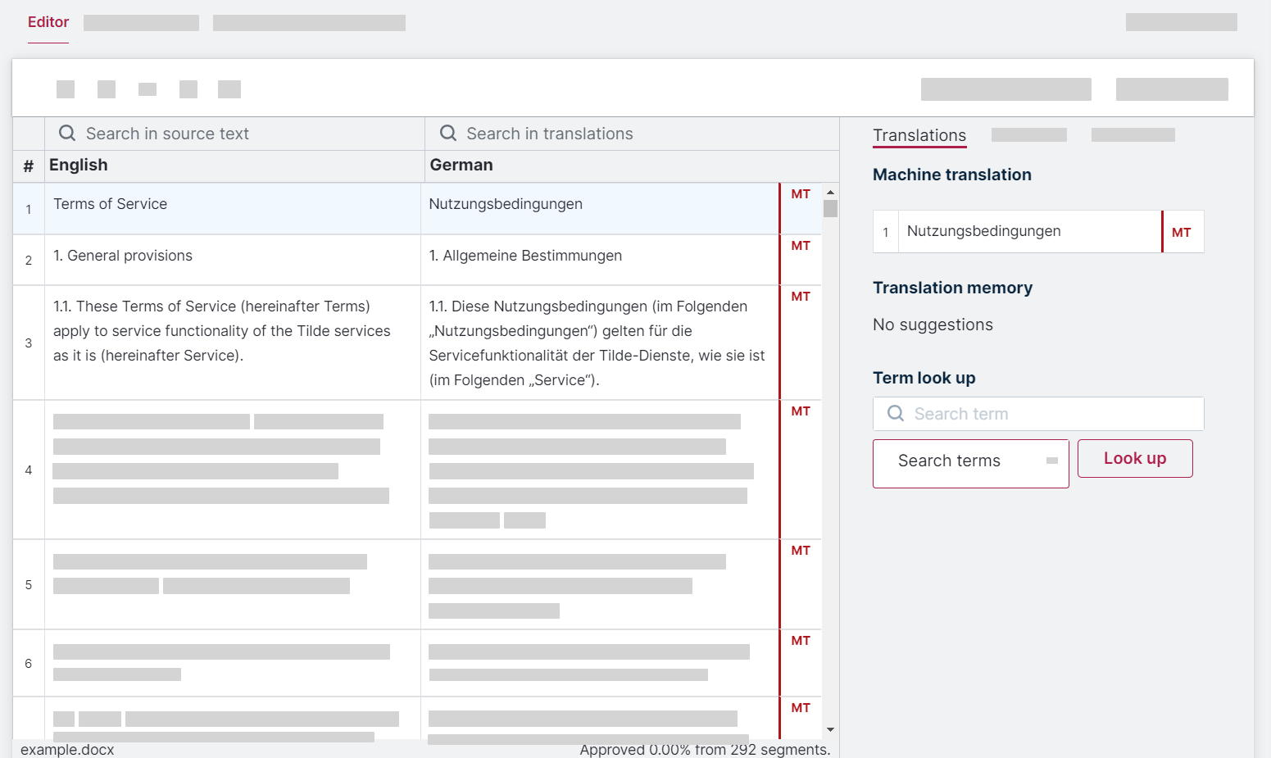The height and width of the screenshot is (758, 1271).
Task: Select the 'Terms of Service' source cell
Action: (233, 208)
